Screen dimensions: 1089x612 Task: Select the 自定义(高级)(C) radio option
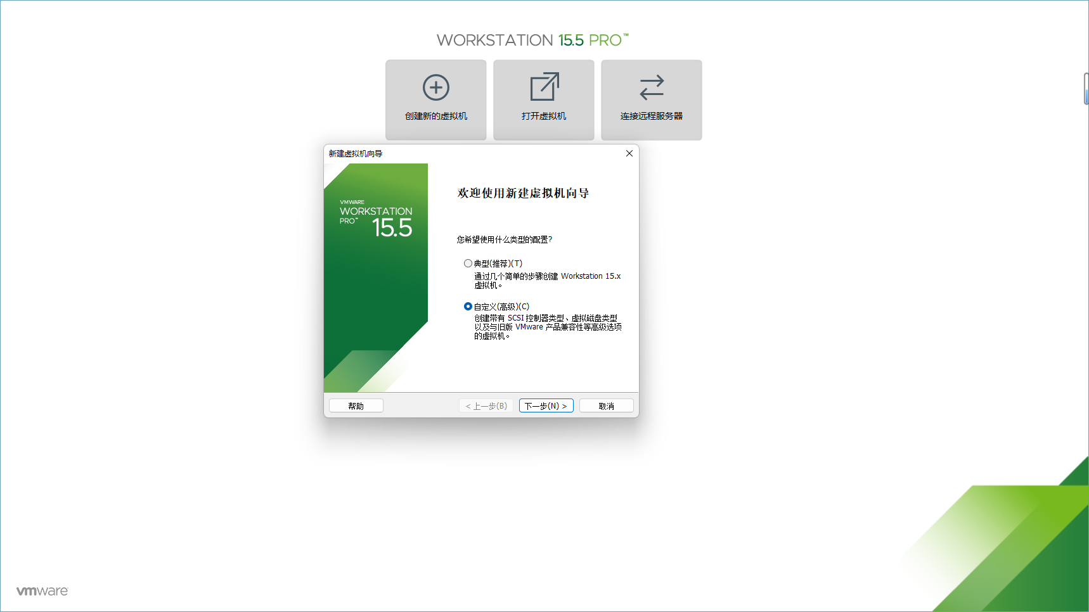tap(468, 307)
